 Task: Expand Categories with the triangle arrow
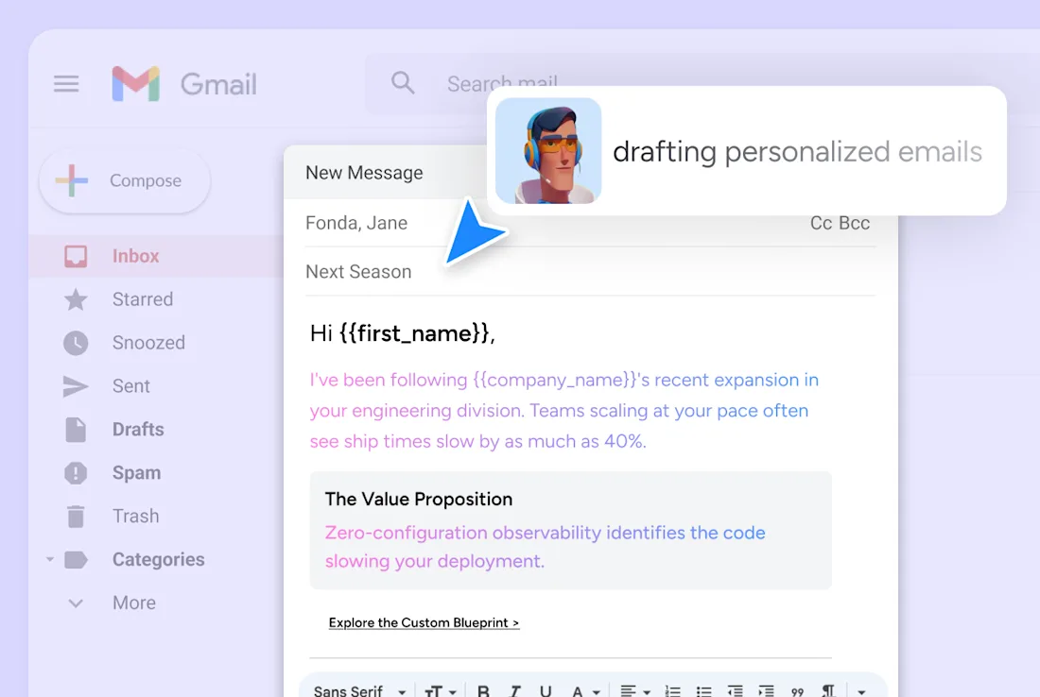pos(50,560)
